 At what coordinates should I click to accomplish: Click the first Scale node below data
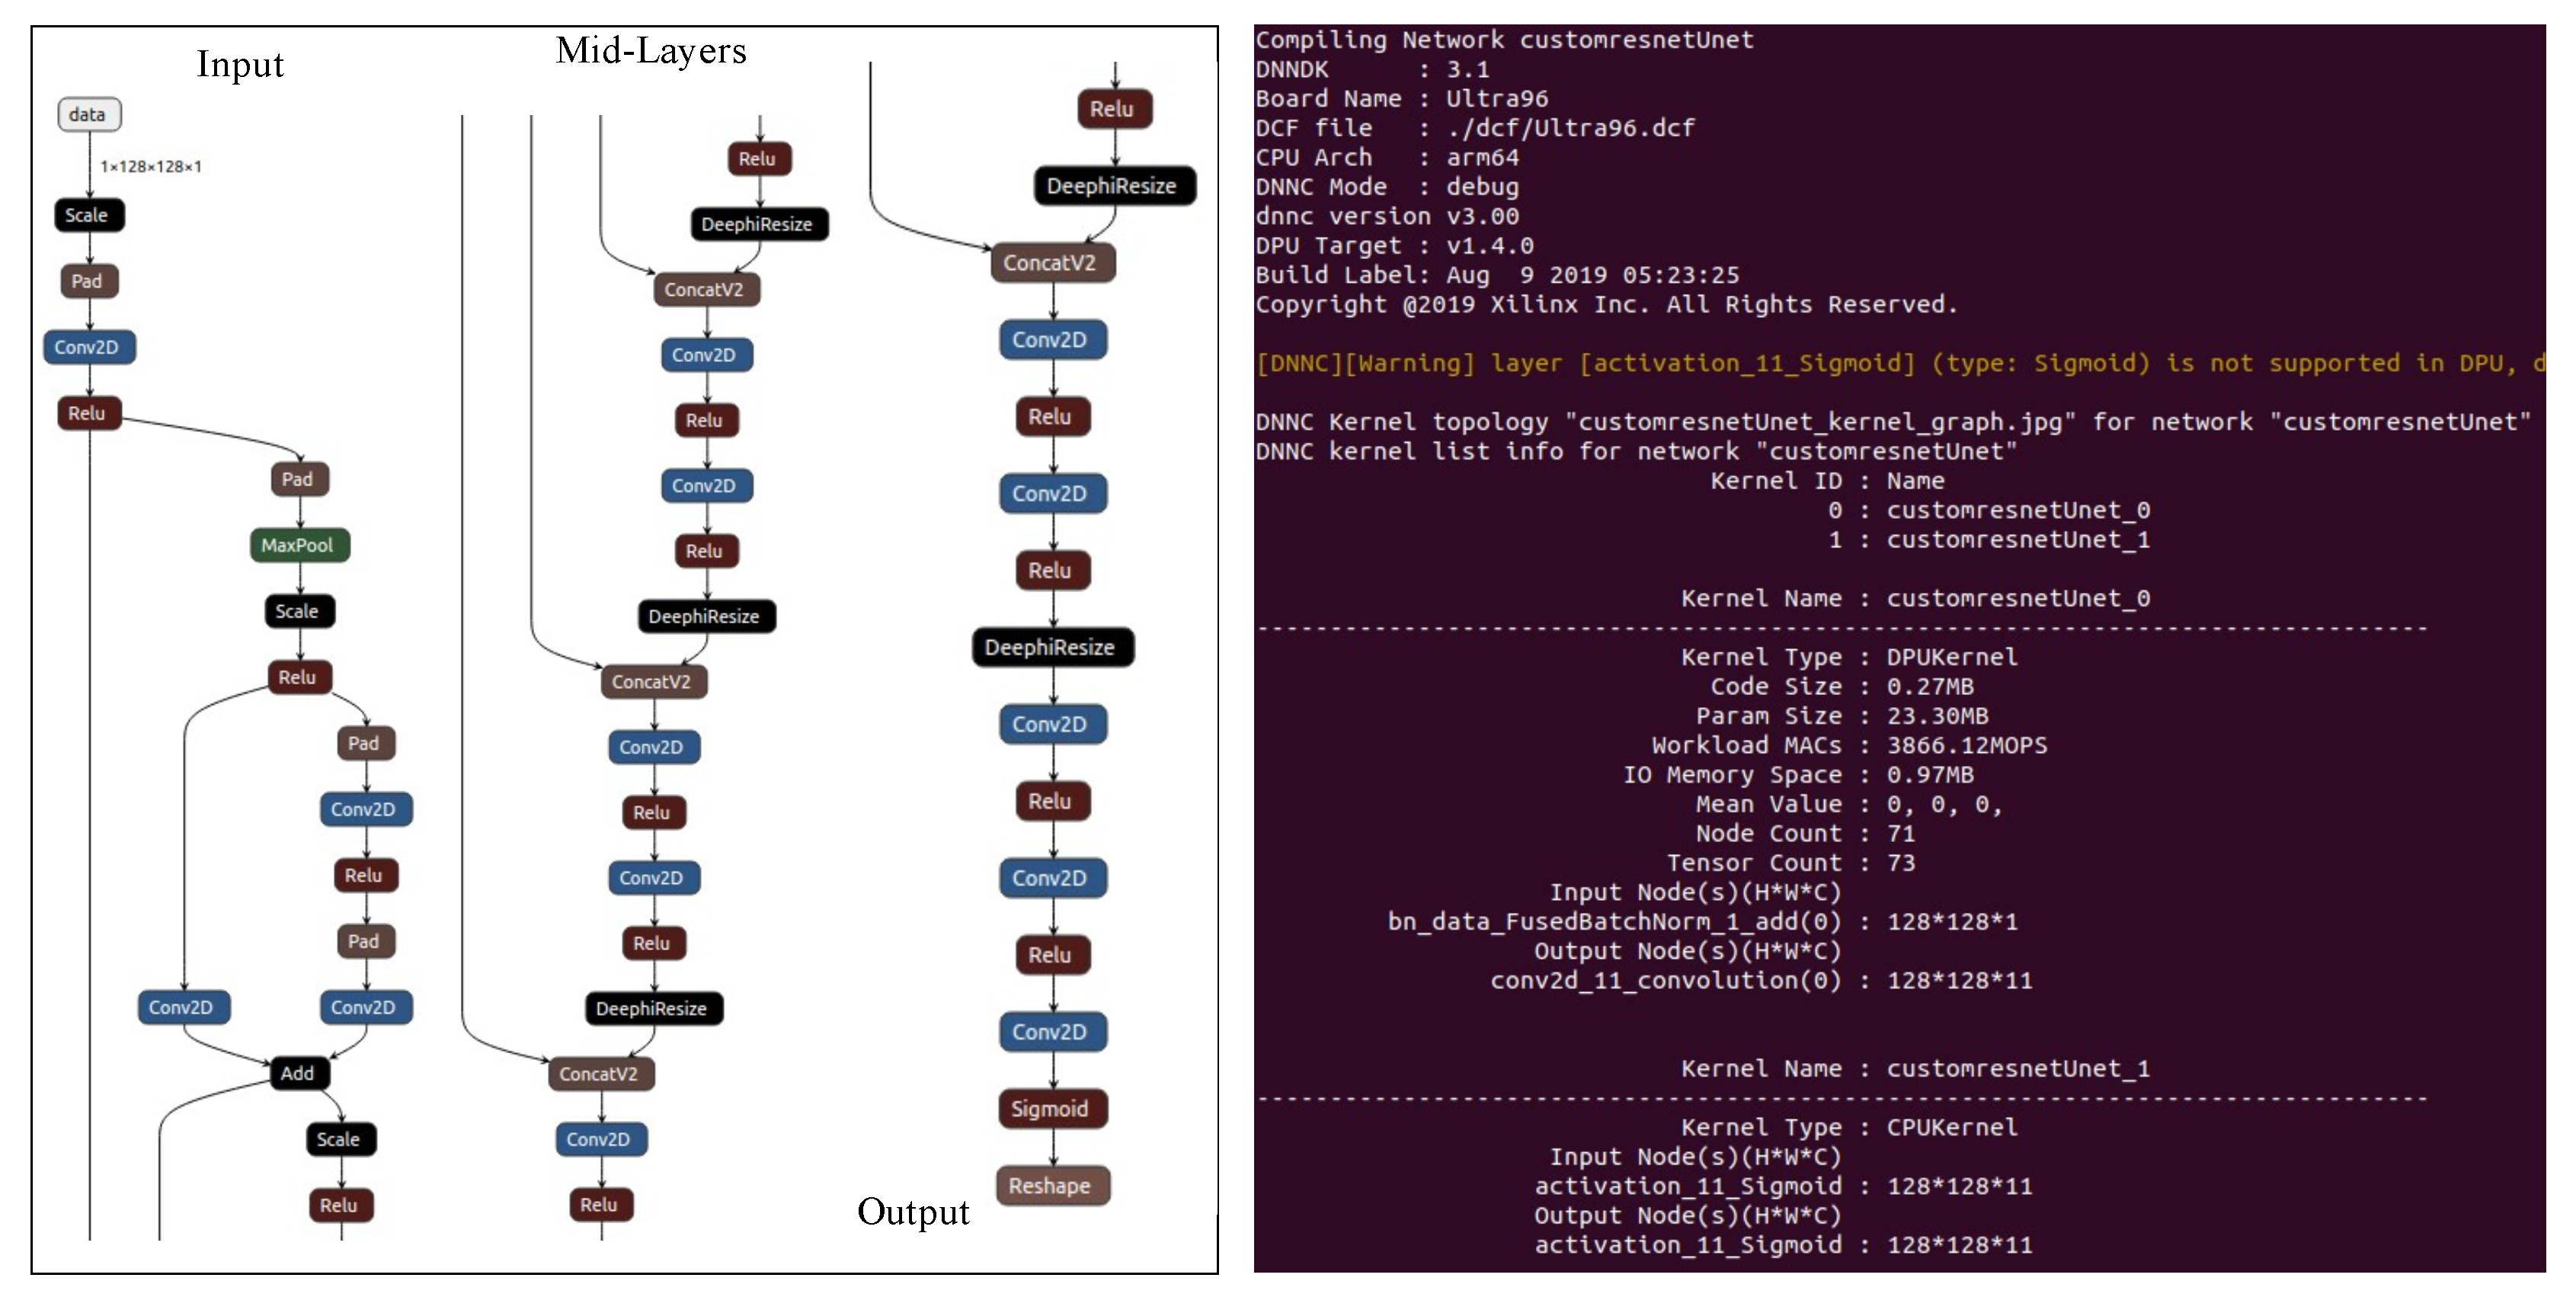[89, 215]
